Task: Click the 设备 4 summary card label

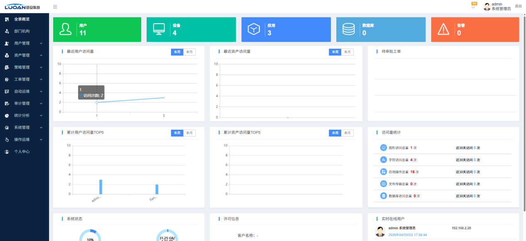Action: [x=176, y=29]
